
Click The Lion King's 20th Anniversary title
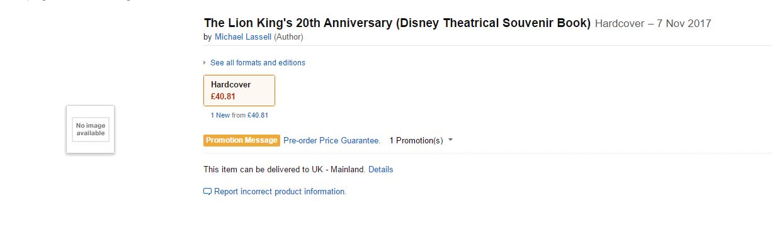397,23
